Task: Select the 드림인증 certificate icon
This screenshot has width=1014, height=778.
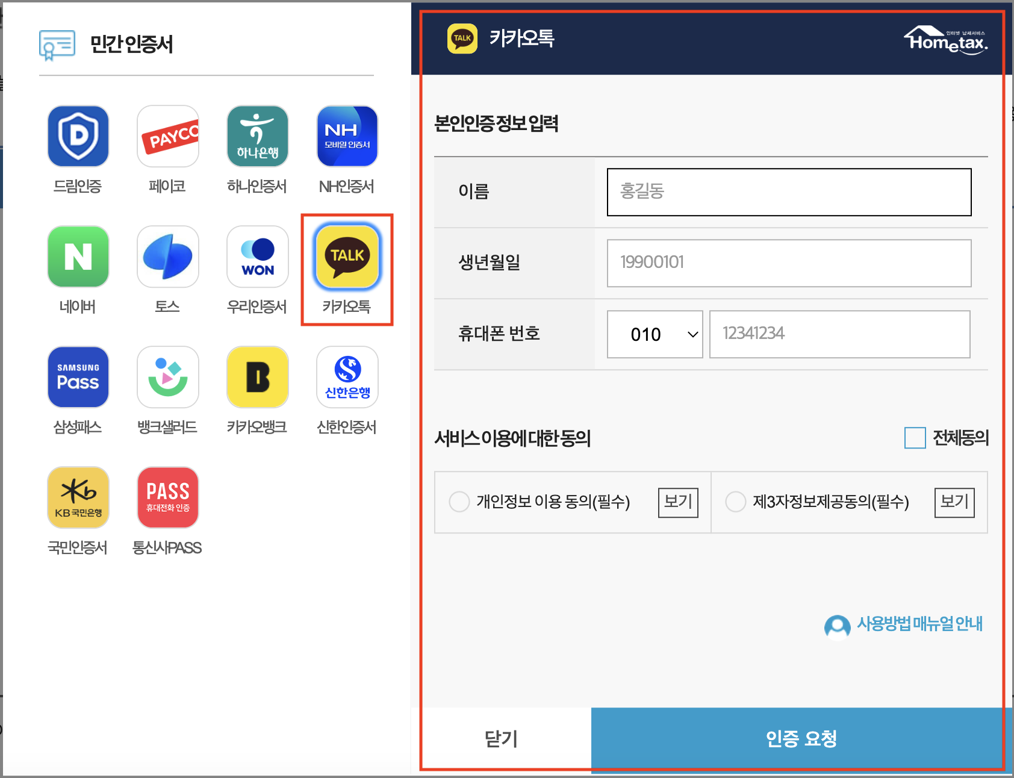Action: click(x=78, y=136)
